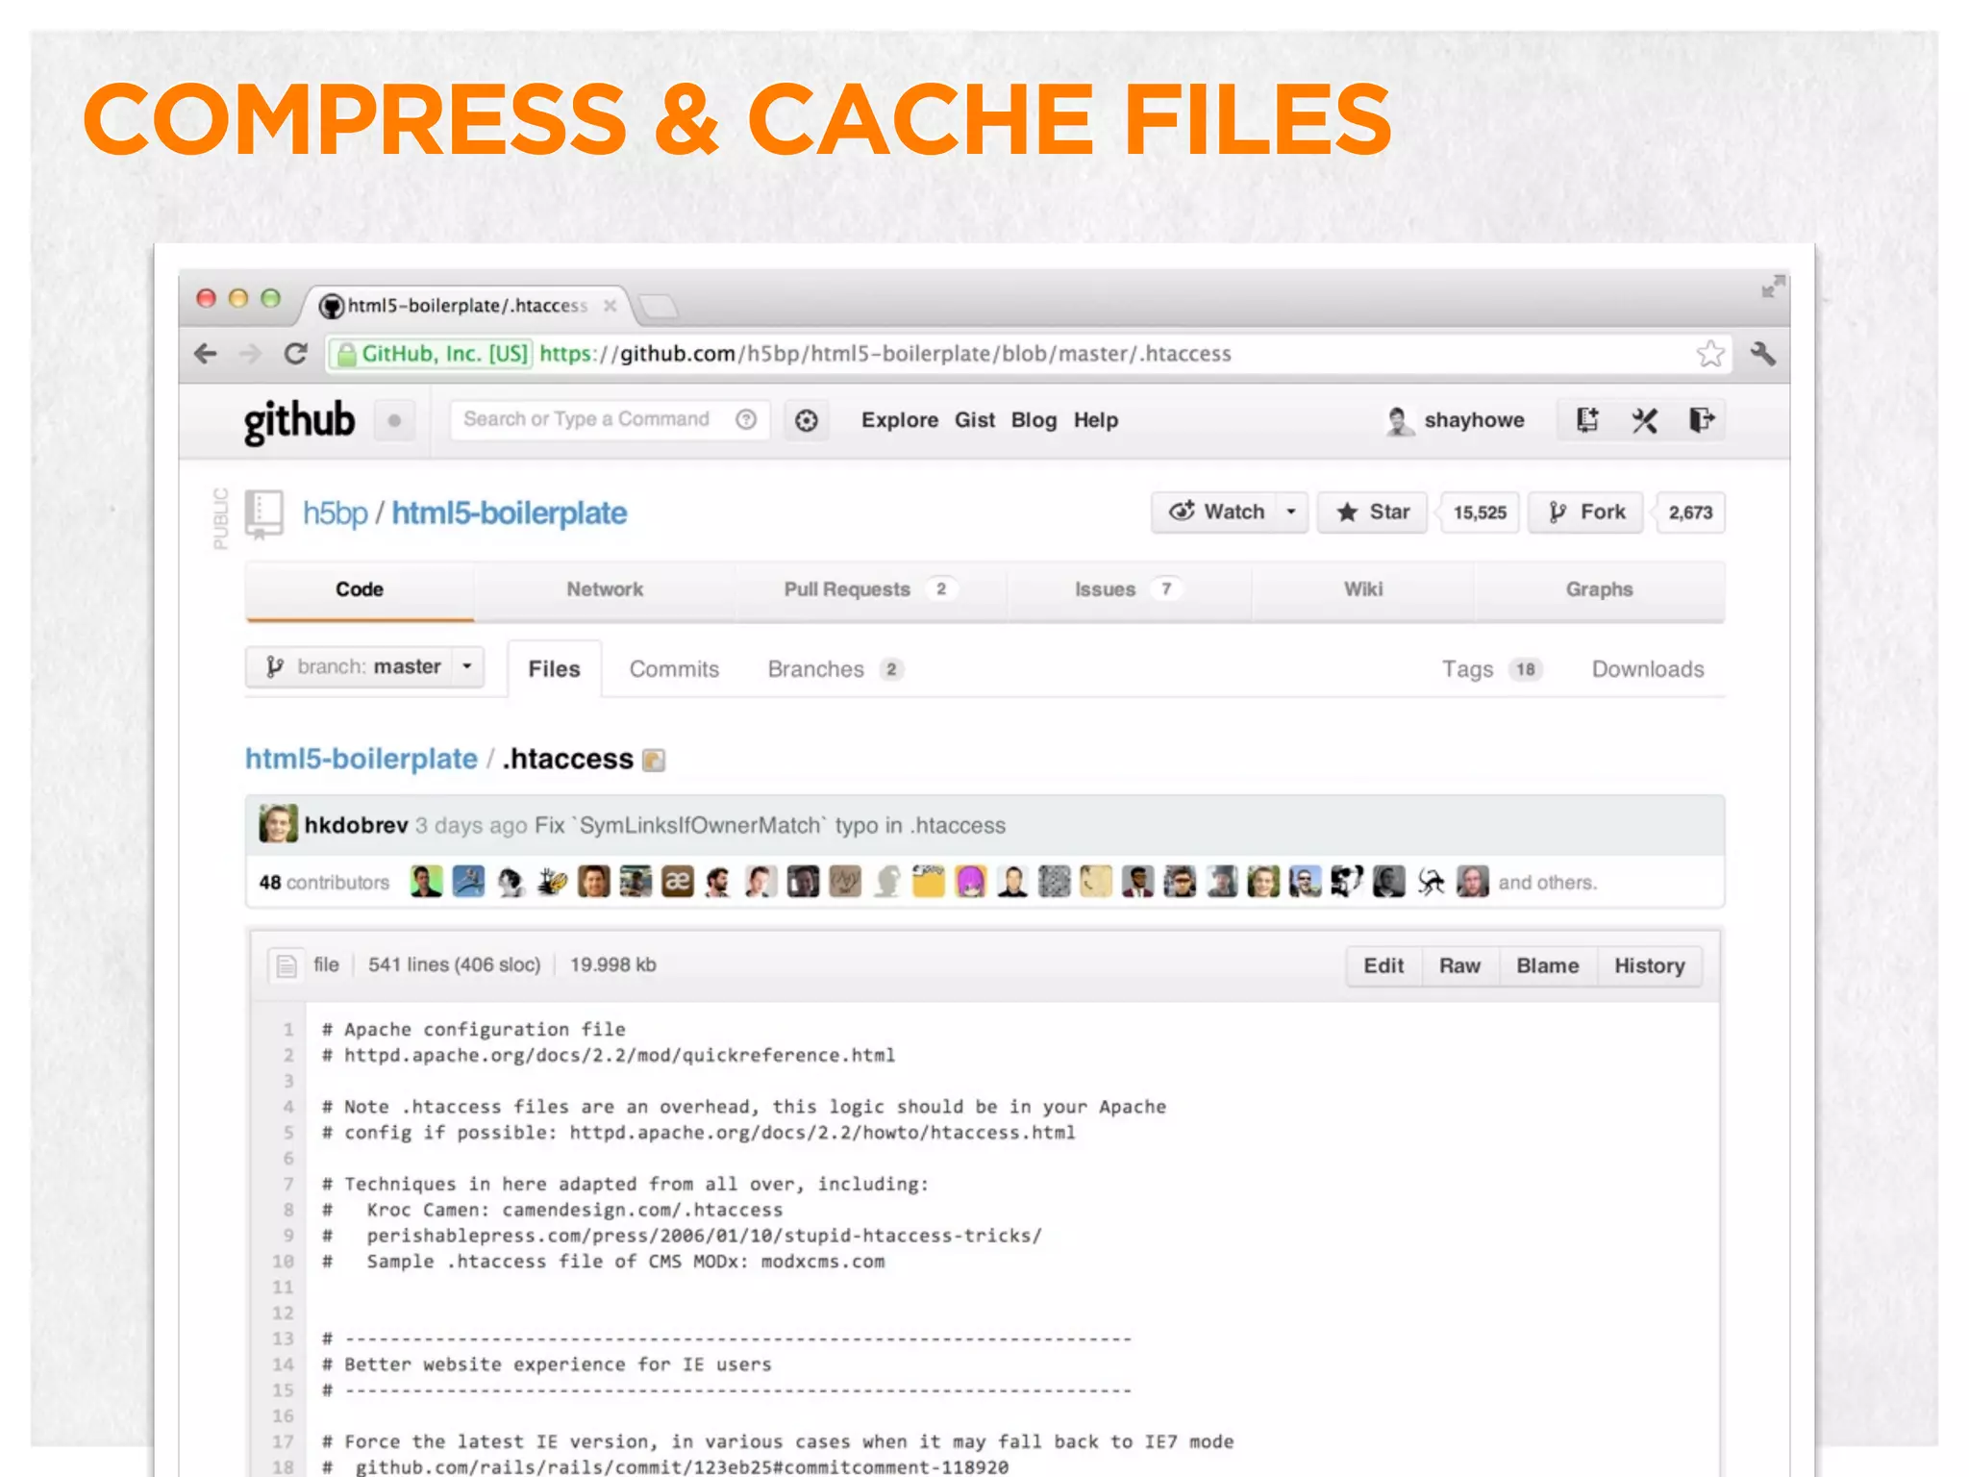This screenshot has width=1969, height=1477.
Task: Open the Graphs tab
Action: point(1599,589)
